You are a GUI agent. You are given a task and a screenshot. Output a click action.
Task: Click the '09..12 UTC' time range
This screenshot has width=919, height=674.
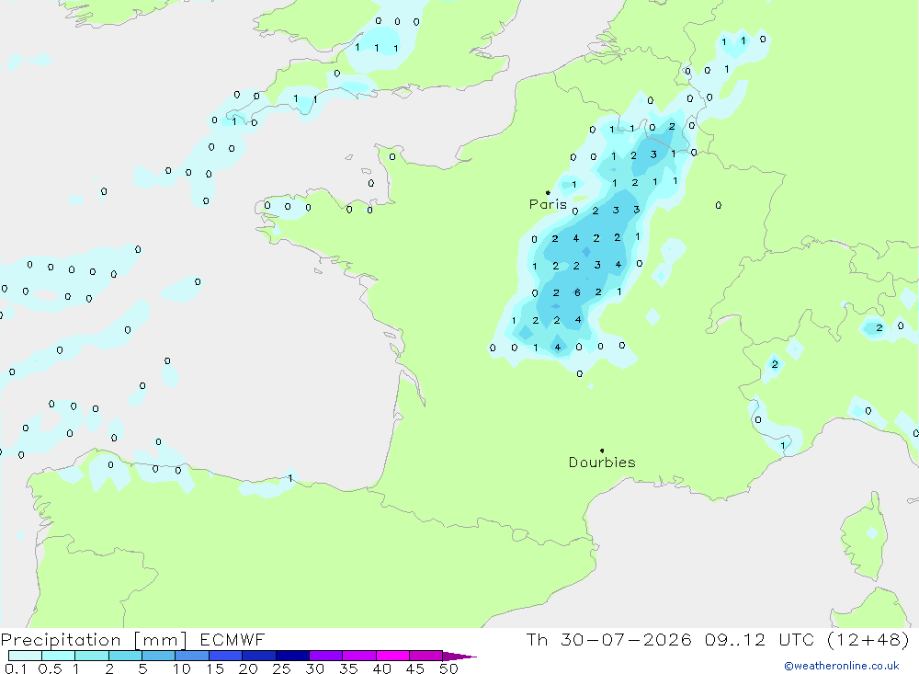click(759, 639)
